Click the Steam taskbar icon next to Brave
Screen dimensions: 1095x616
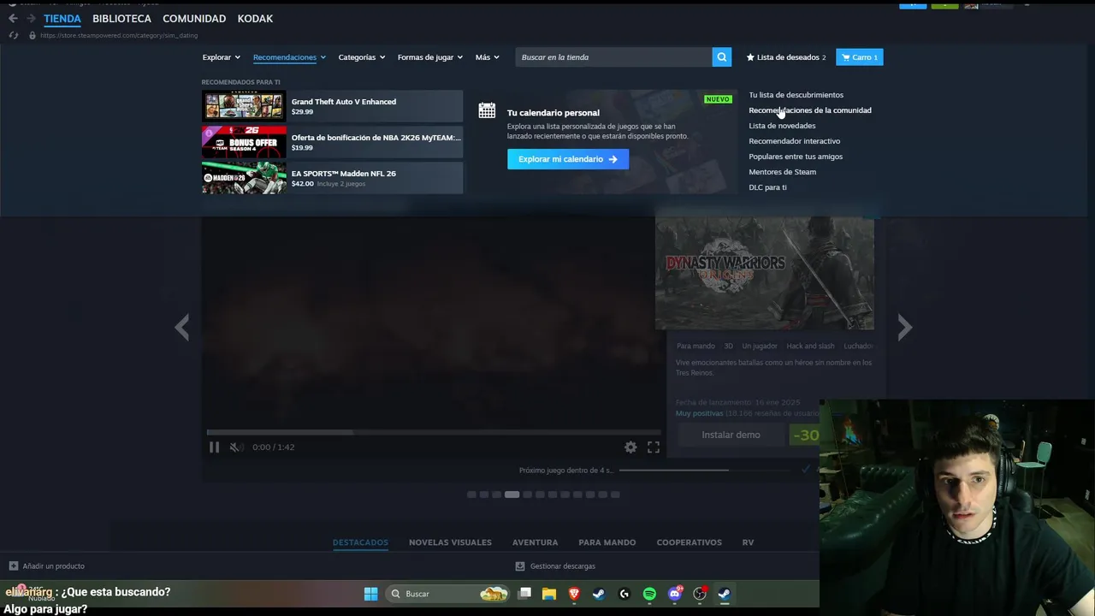(599, 594)
